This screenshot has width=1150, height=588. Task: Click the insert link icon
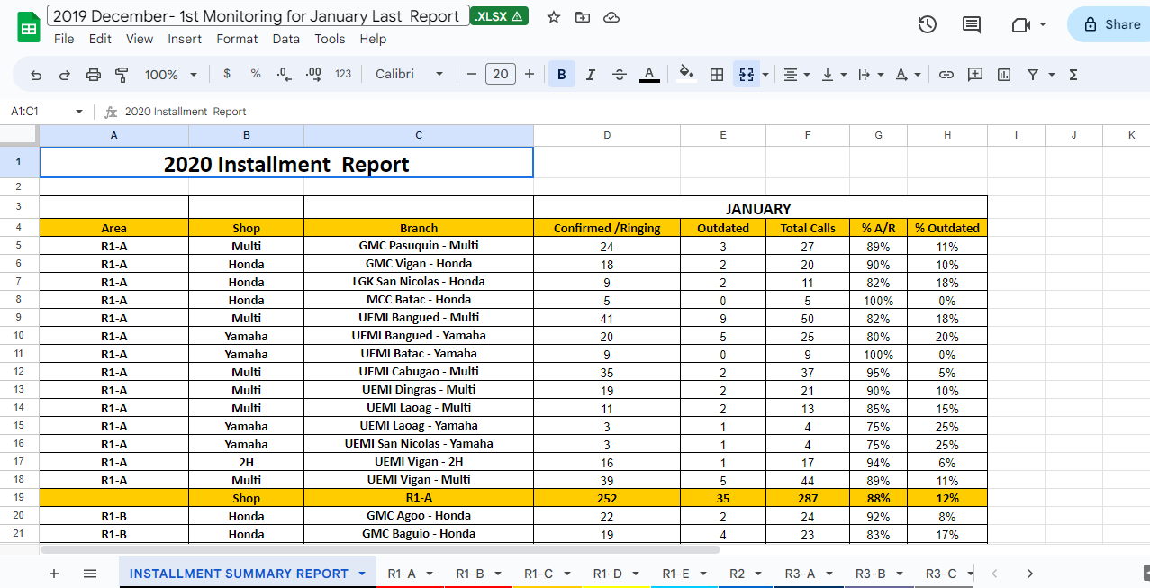[946, 75]
